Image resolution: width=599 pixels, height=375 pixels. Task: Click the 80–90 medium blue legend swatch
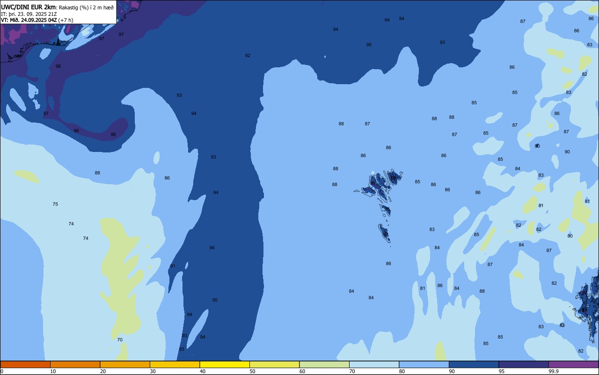pyautogui.click(x=424, y=364)
